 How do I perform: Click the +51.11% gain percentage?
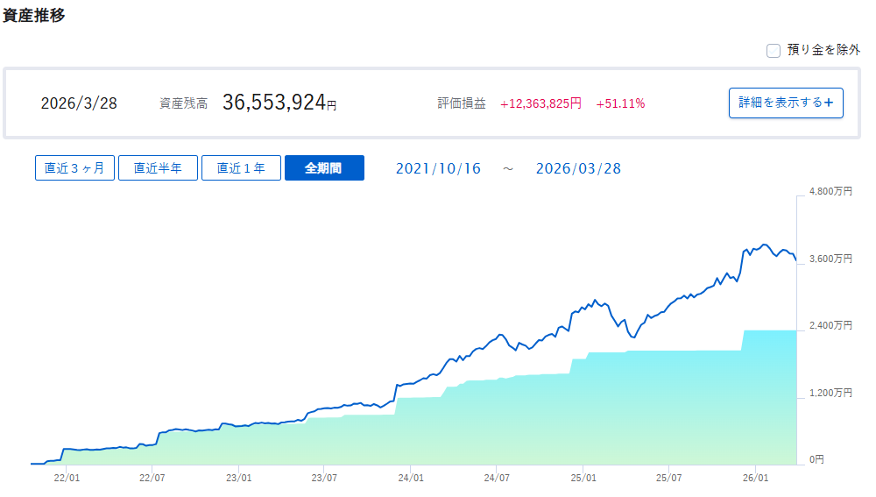[620, 103]
